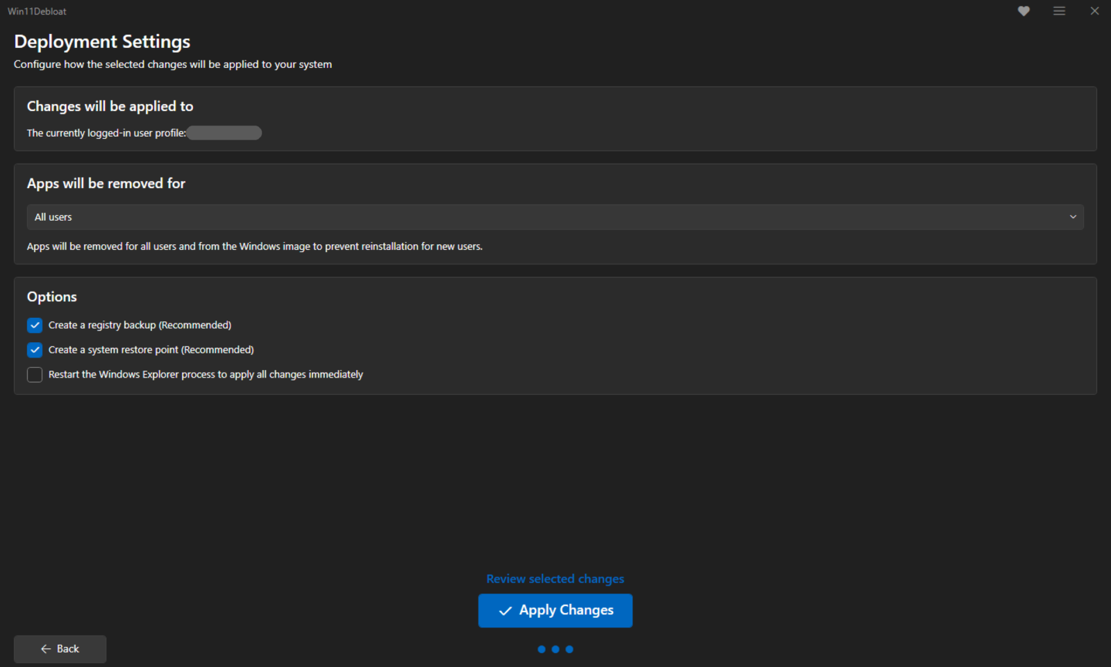Image resolution: width=1111 pixels, height=667 pixels.
Task: Click the first page indicator dot
Action: click(x=542, y=650)
